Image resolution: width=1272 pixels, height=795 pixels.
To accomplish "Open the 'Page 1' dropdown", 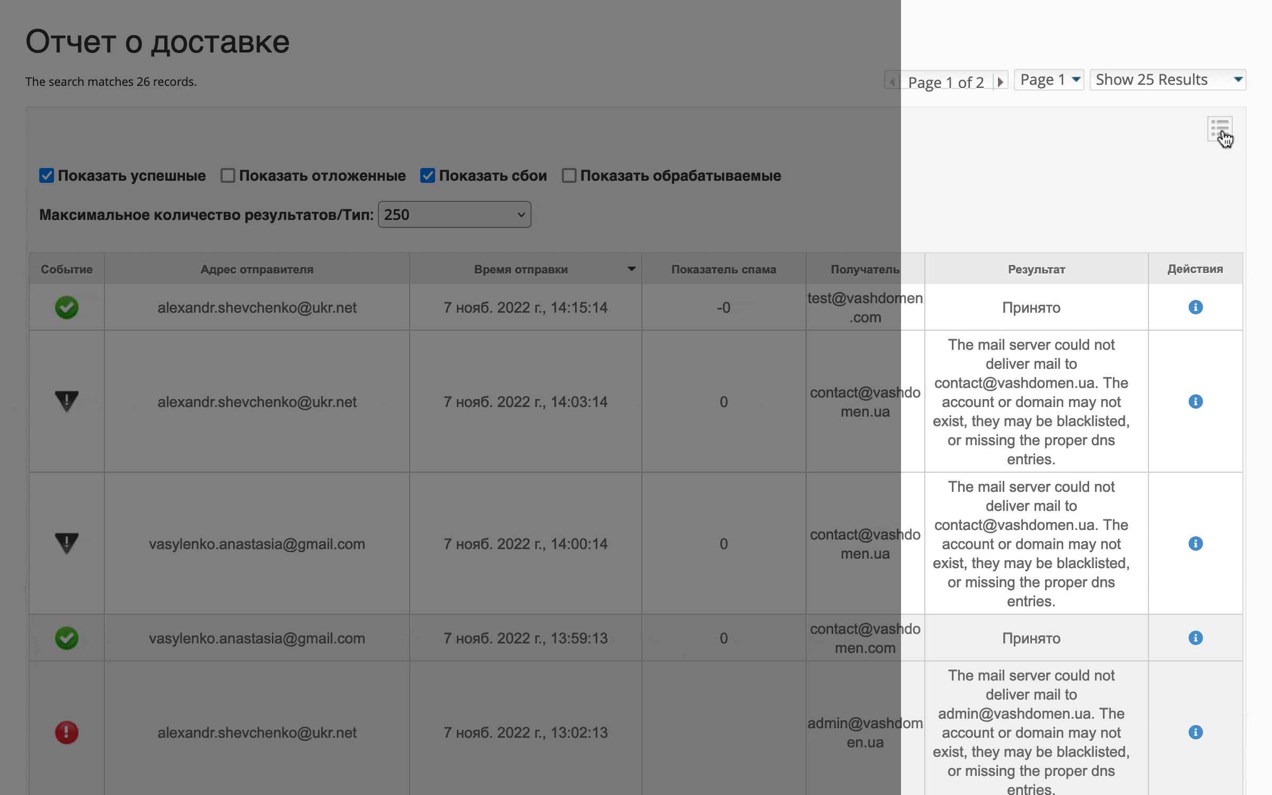I will [1048, 79].
